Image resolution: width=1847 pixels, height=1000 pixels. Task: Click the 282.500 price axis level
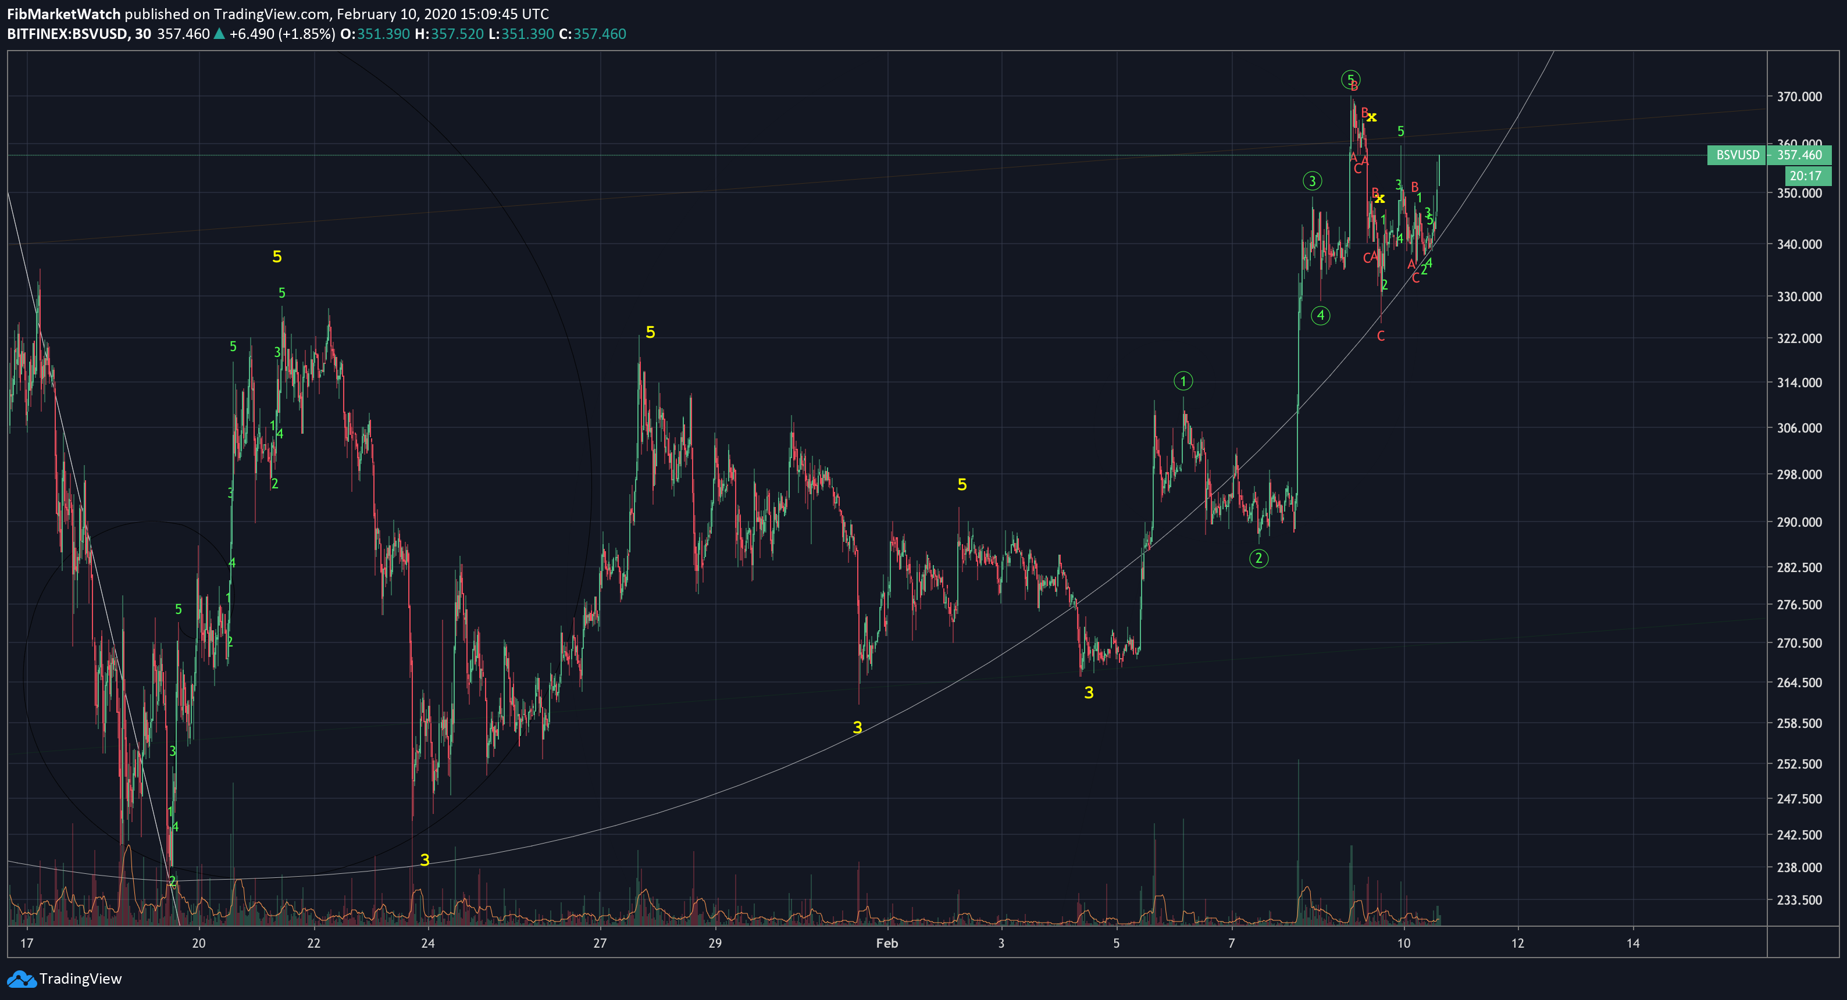(x=1799, y=567)
